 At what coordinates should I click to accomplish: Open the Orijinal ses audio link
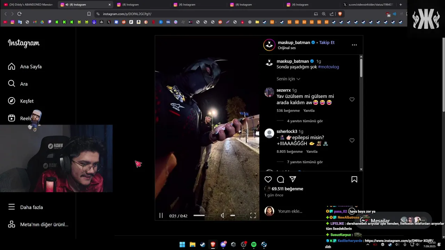pyautogui.click(x=286, y=48)
